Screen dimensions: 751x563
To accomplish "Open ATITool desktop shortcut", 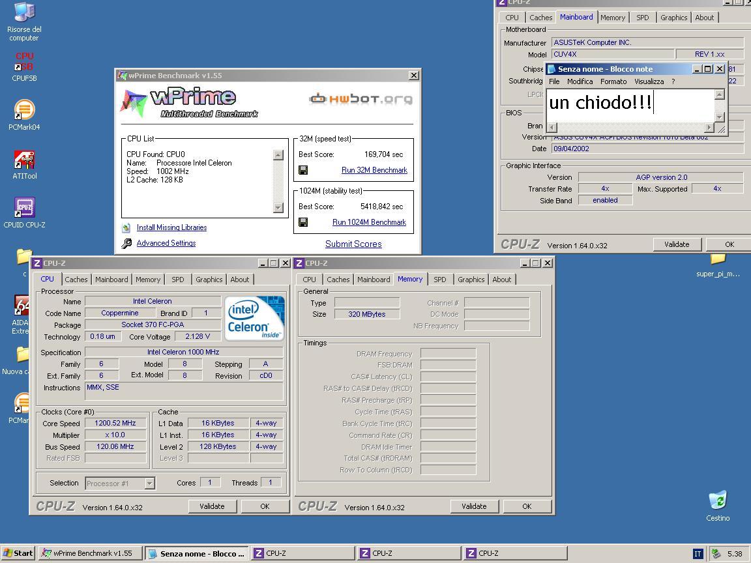I will (x=24, y=165).
